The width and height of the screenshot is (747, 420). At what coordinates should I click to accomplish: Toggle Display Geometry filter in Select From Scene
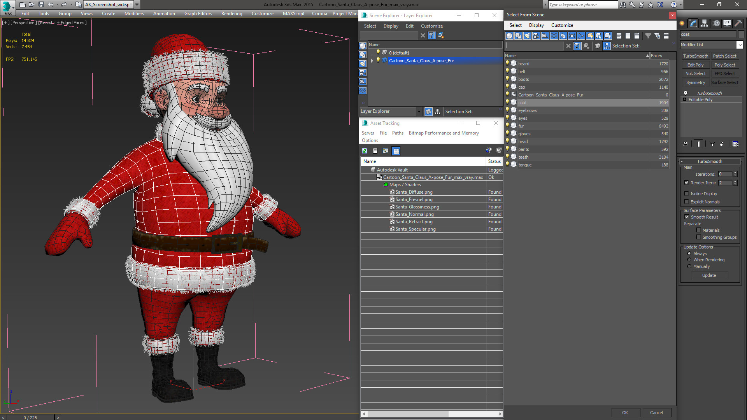click(509, 36)
